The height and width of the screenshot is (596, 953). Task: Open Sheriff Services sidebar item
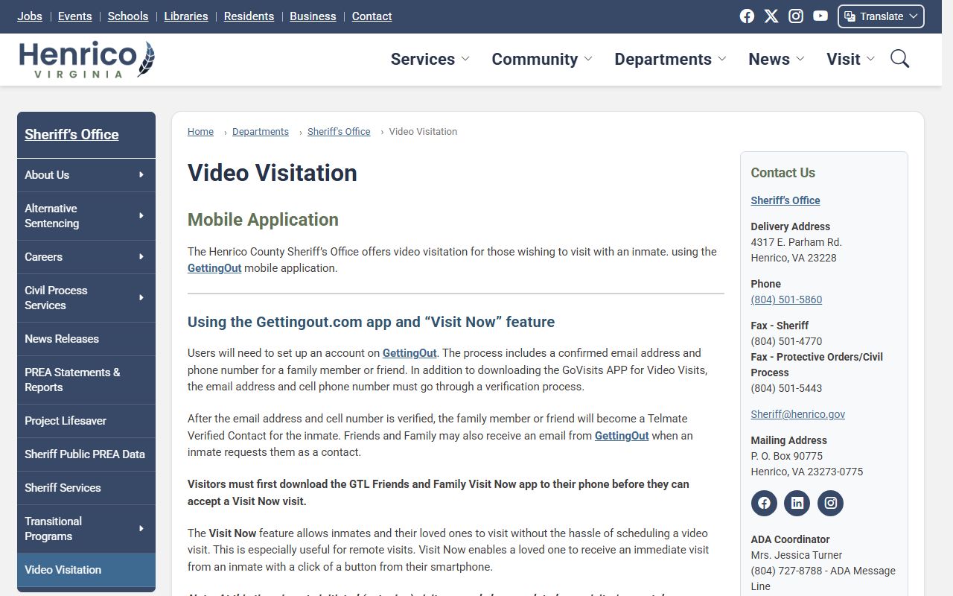point(86,488)
